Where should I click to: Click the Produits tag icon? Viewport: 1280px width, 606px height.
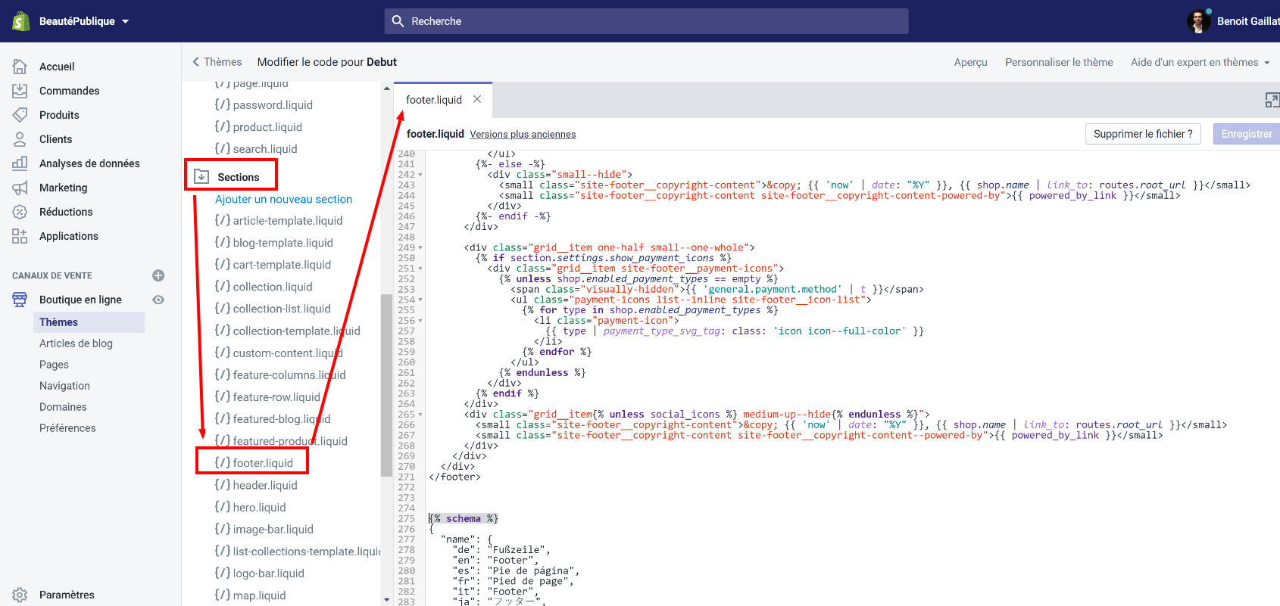pyautogui.click(x=20, y=115)
